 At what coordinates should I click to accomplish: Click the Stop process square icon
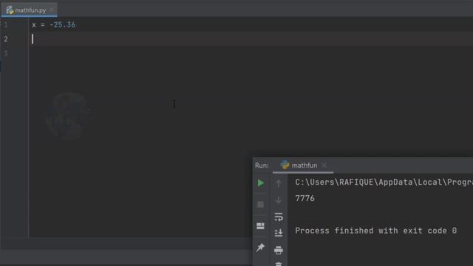pos(261,205)
